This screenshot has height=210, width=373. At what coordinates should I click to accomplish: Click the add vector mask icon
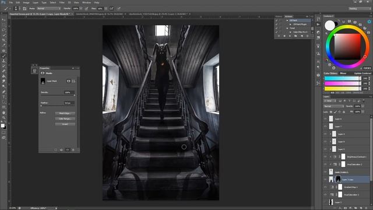click(73, 81)
